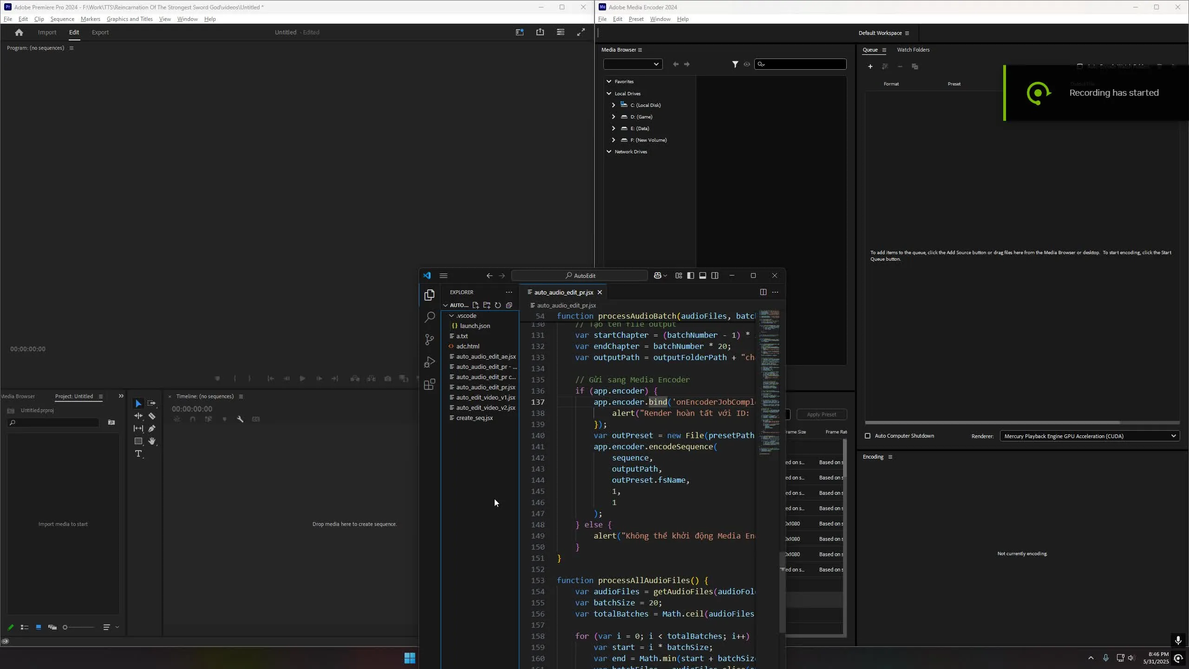Image resolution: width=1189 pixels, height=669 pixels.
Task: Switch project panel to list view
Action: coord(25,628)
